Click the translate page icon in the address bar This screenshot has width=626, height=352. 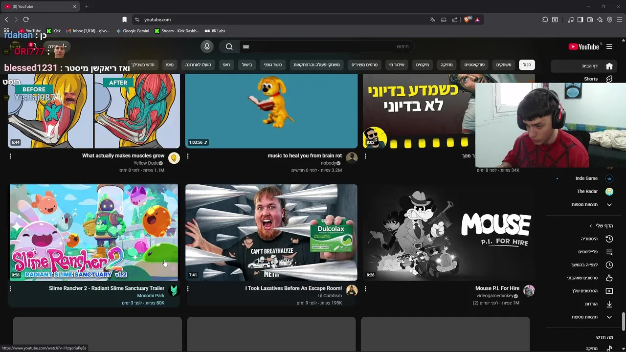432,20
